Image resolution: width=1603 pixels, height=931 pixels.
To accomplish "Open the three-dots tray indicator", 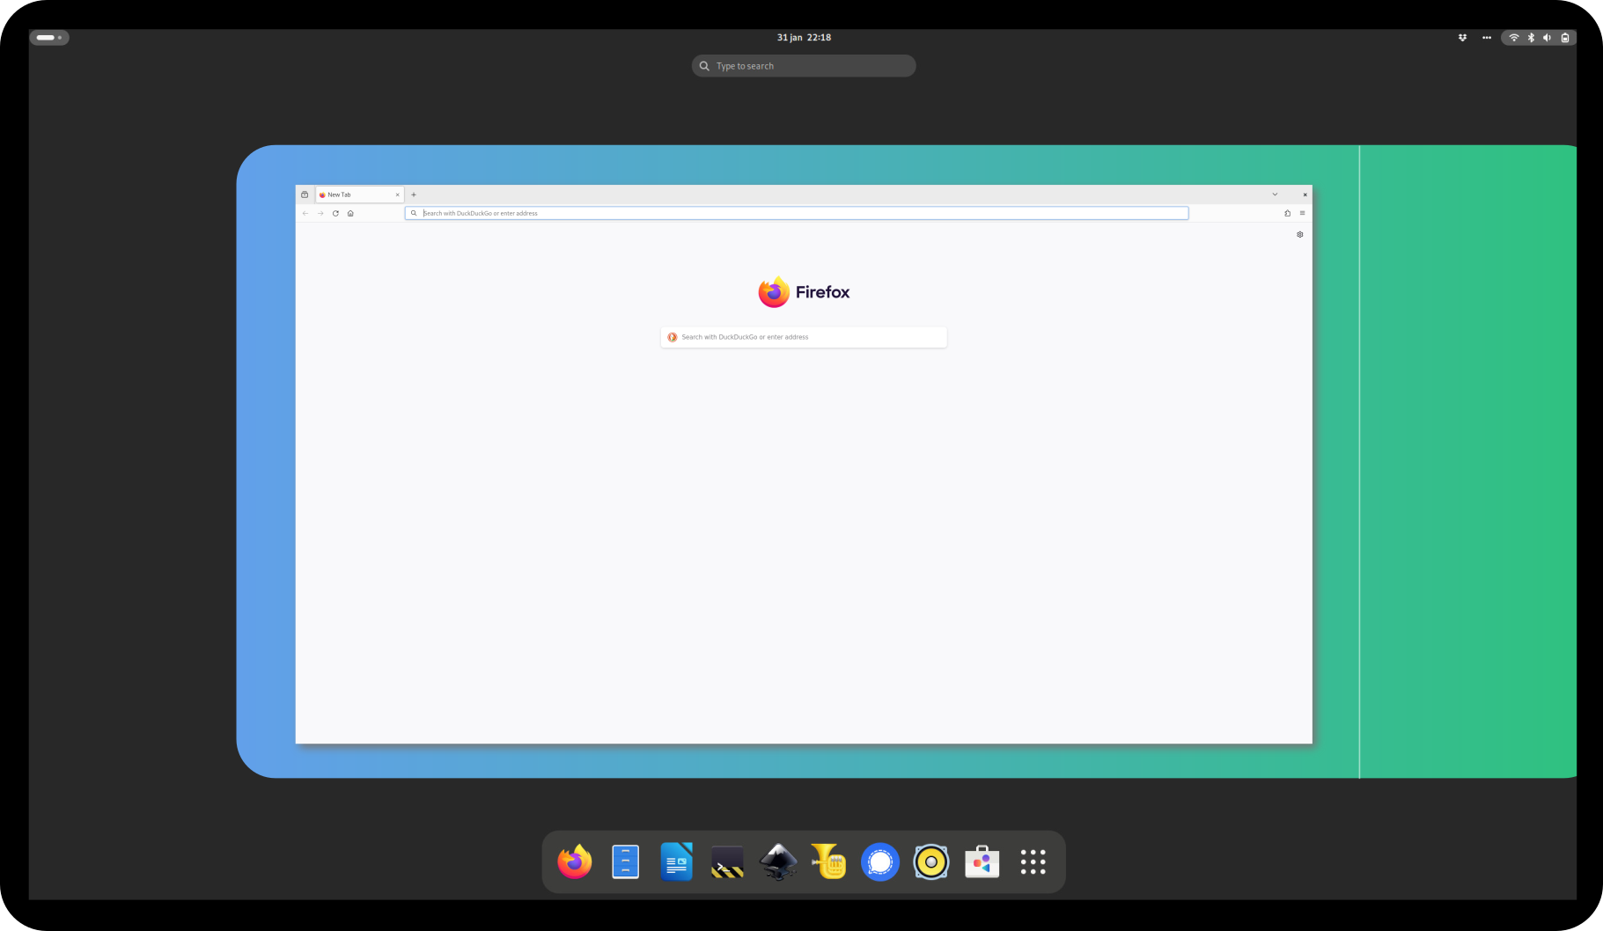I will point(1487,38).
